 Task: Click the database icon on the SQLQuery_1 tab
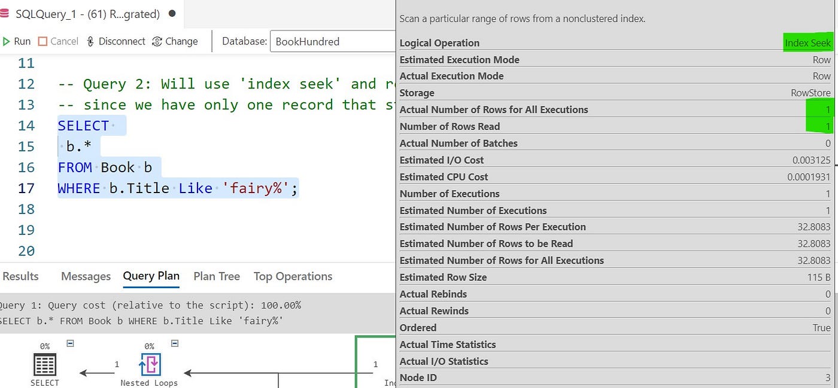(5, 13)
